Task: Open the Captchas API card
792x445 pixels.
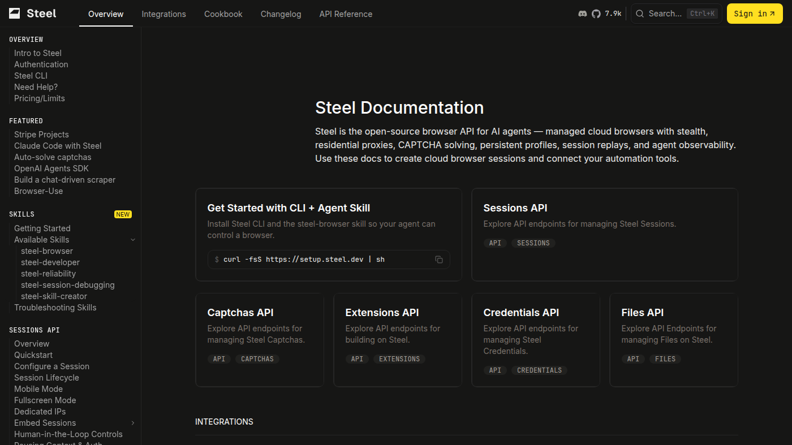Action: pyautogui.click(x=260, y=340)
